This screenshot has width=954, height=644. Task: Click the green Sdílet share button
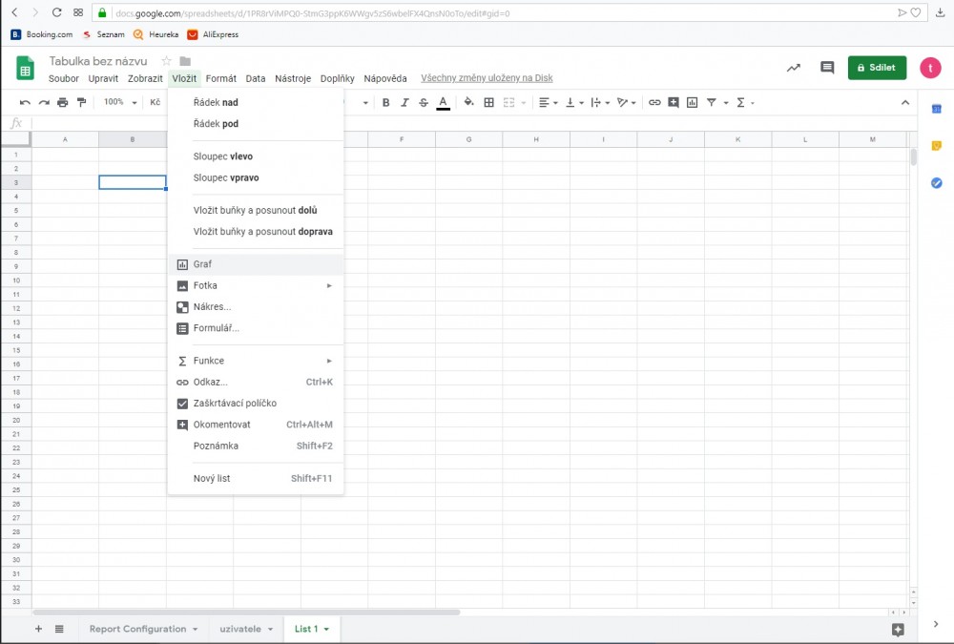(x=877, y=68)
